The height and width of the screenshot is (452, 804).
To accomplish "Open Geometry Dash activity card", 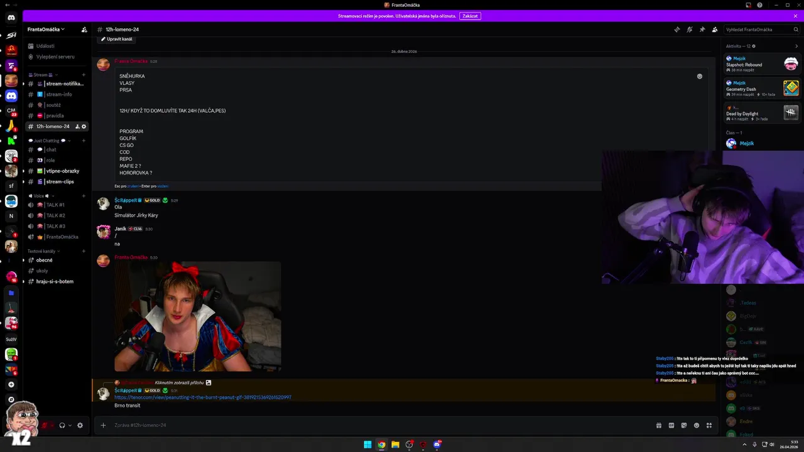I will tap(762, 88).
